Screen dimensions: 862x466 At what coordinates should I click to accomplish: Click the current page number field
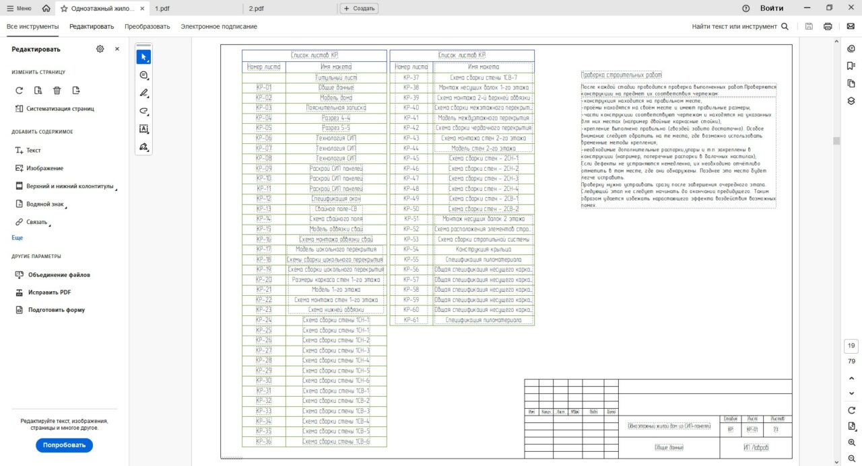851,346
